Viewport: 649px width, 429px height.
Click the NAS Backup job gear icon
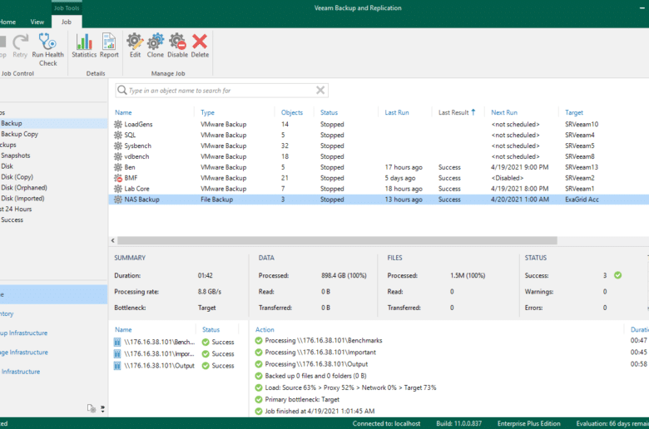coord(118,200)
